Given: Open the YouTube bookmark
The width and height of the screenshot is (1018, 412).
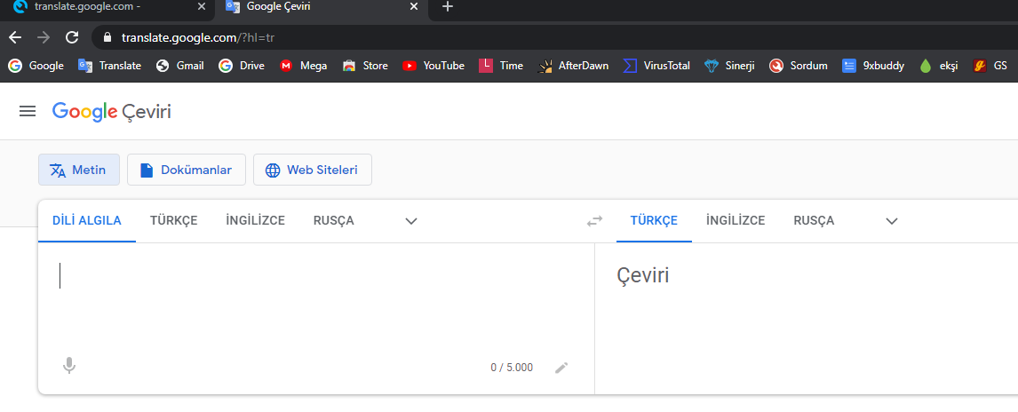Looking at the screenshot, I should tap(433, 66).
